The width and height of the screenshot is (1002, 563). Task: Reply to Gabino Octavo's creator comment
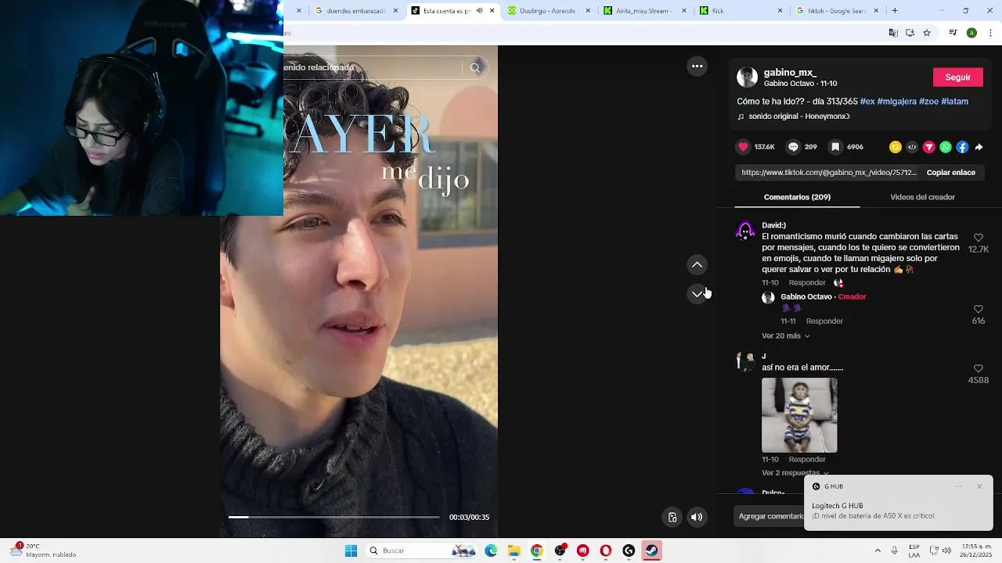824,321
